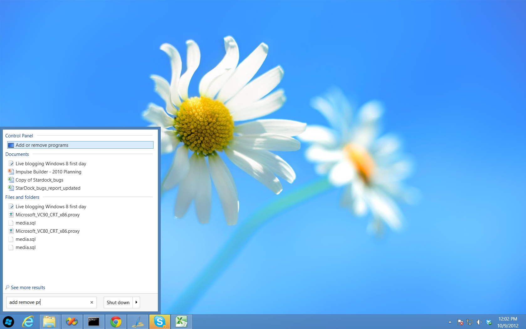Open File Explorer from taskbar

click(49, 322)
